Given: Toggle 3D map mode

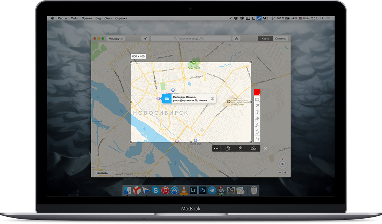Looking at the screenshot, I should pyautogui.click(x=282, y=164).
